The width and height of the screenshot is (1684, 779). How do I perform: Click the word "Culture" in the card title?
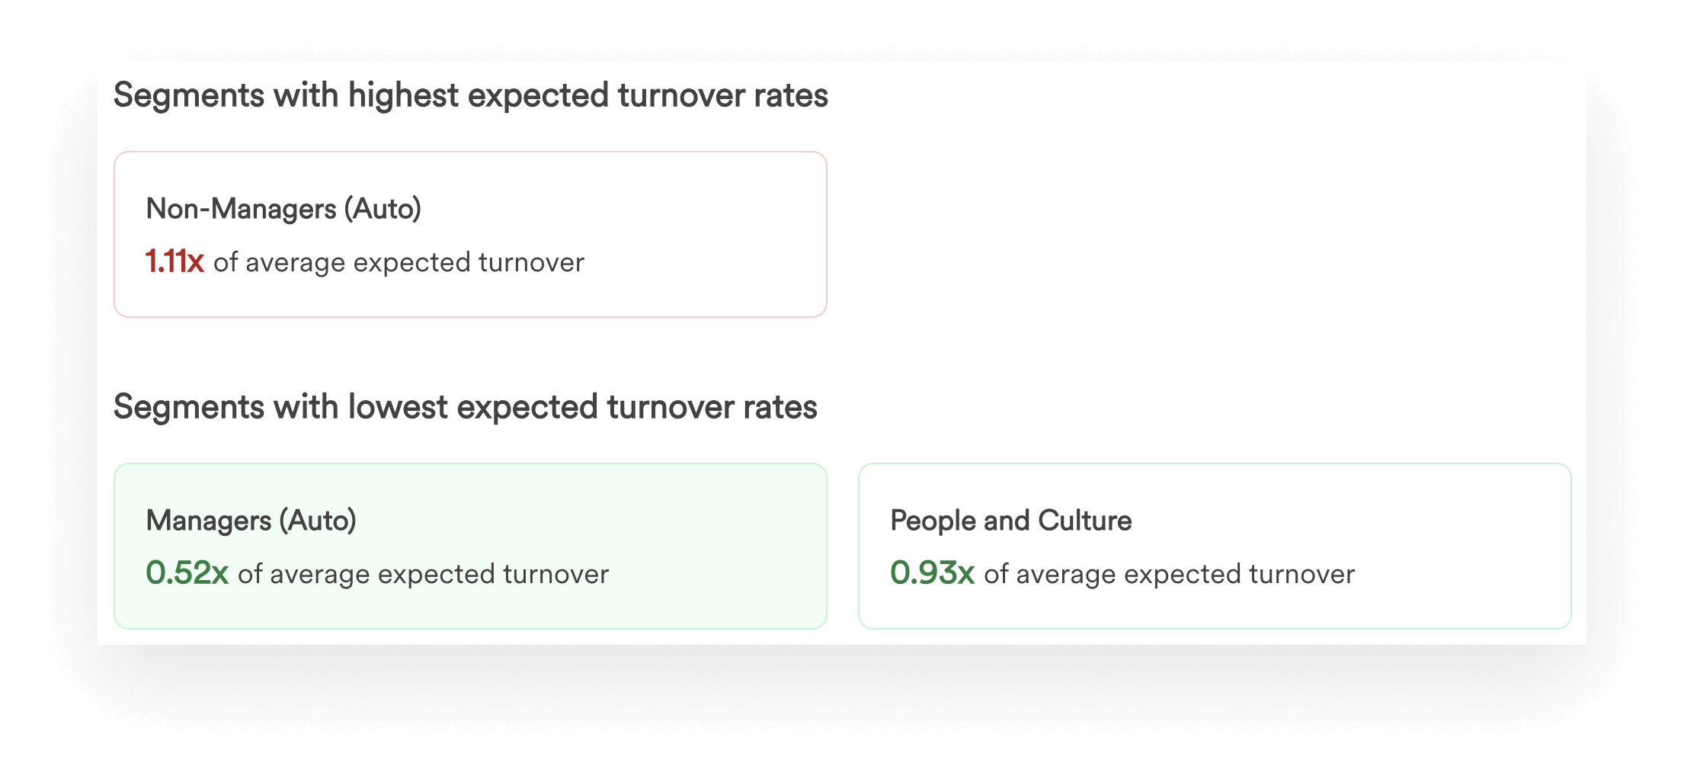point(1085,521)
